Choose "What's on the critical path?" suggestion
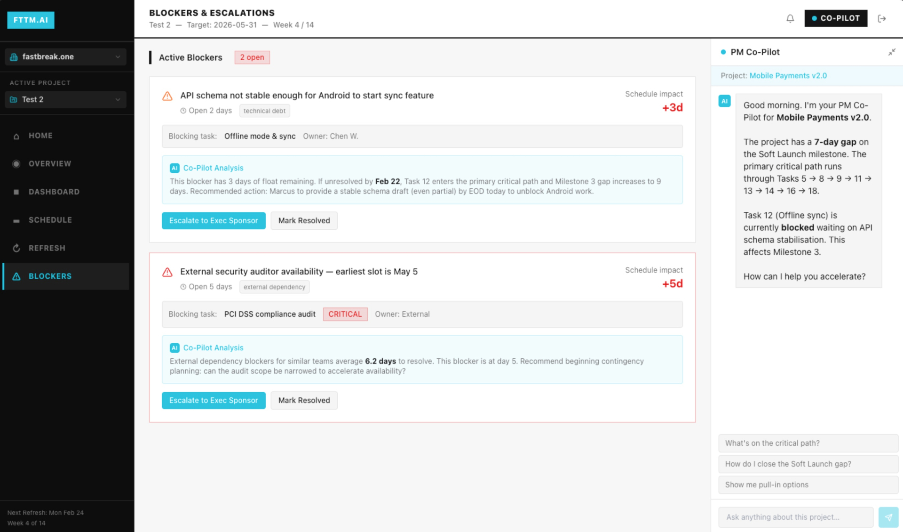The image size is (903, 532). (x=808, y=443)
